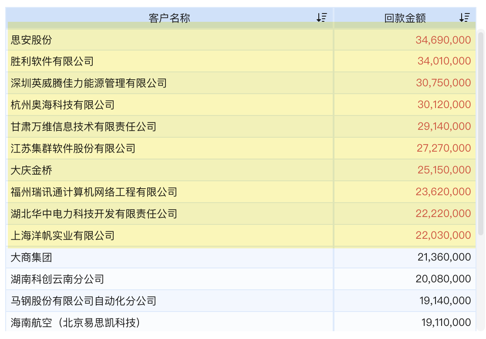486x339 pixels.
Task: Select 甘肃万维信息技术有限责任公司 customer cell
Action: pos(169,126)
